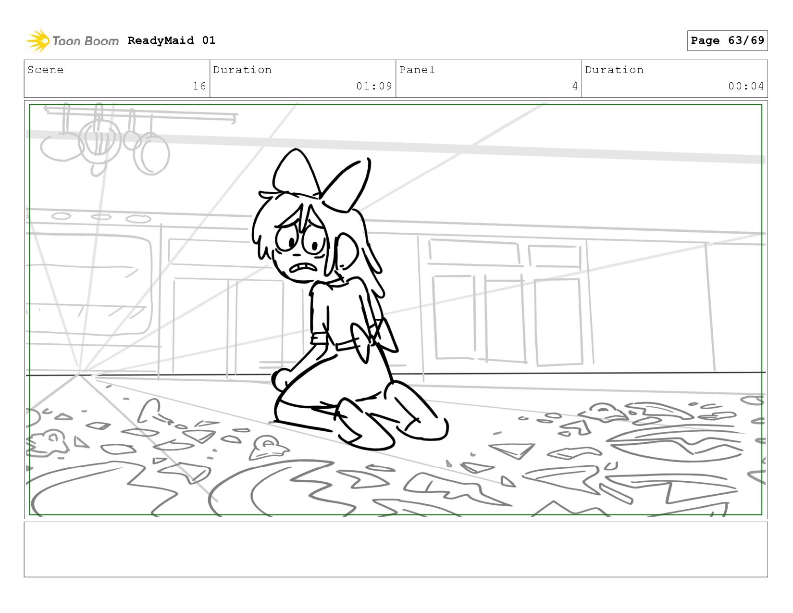
Task: Select the 'ReadyMaid 01' project title
Action: point(172,40)
